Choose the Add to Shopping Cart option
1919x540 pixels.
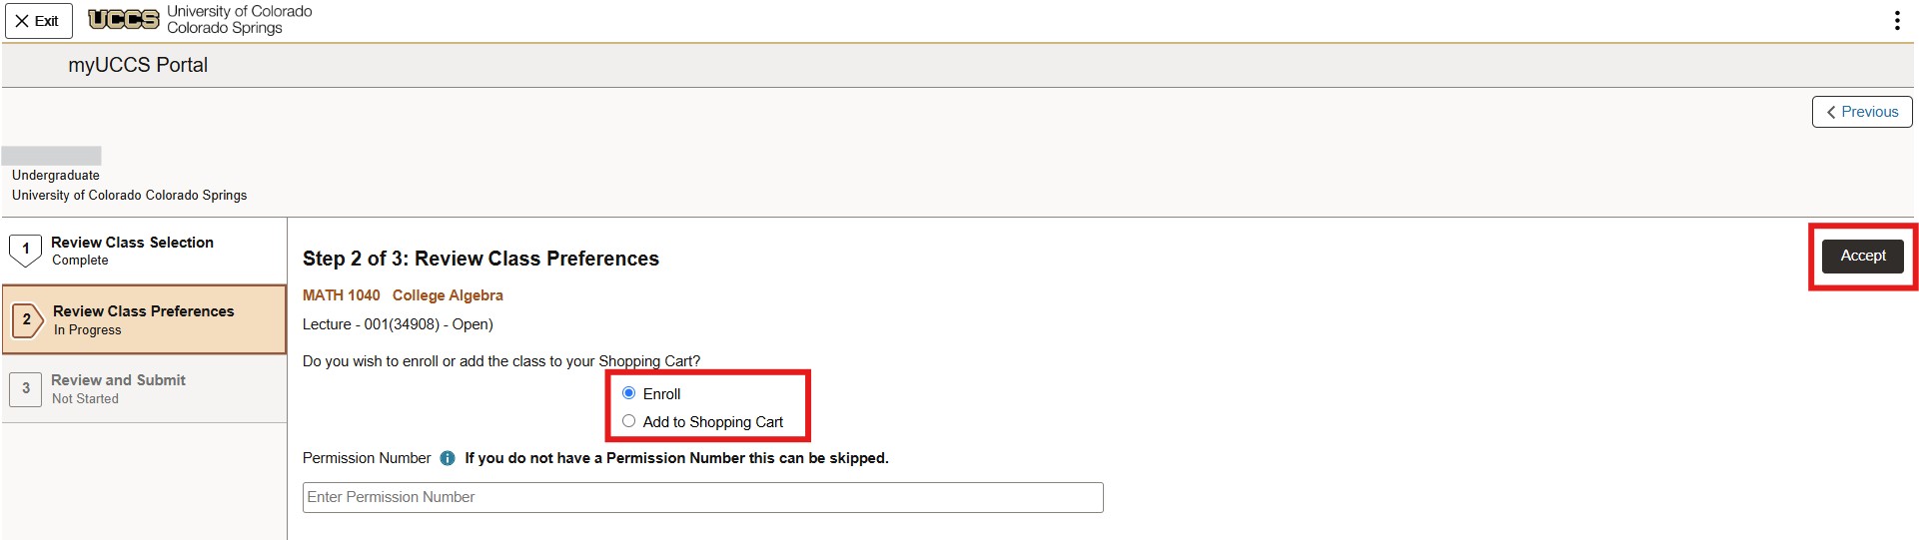pyautogui.click(x=629, y=421)
